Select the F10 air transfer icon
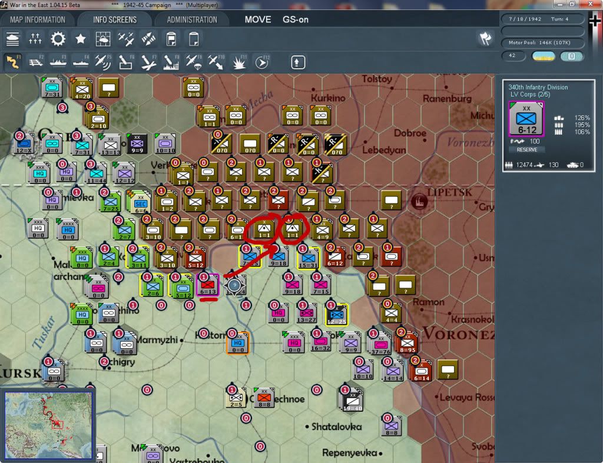This screenshot has width=603, height=463. click(216, 62)
